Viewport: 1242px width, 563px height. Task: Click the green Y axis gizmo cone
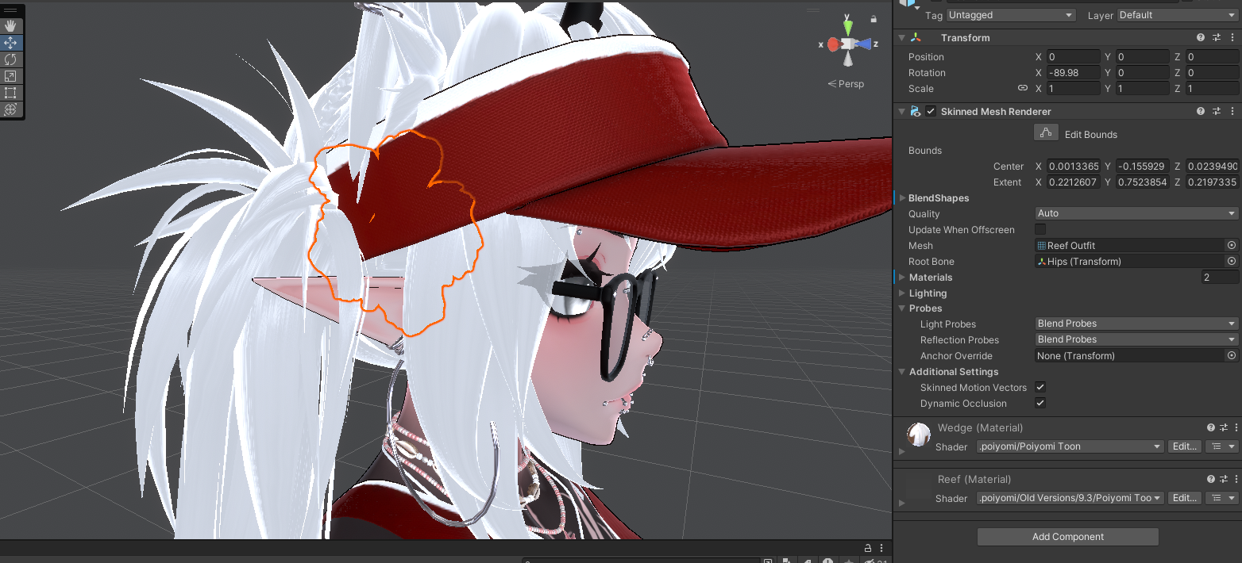click(848, 27)
